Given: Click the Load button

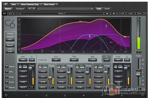Looking at the screenshot, I should coord(130,14).
